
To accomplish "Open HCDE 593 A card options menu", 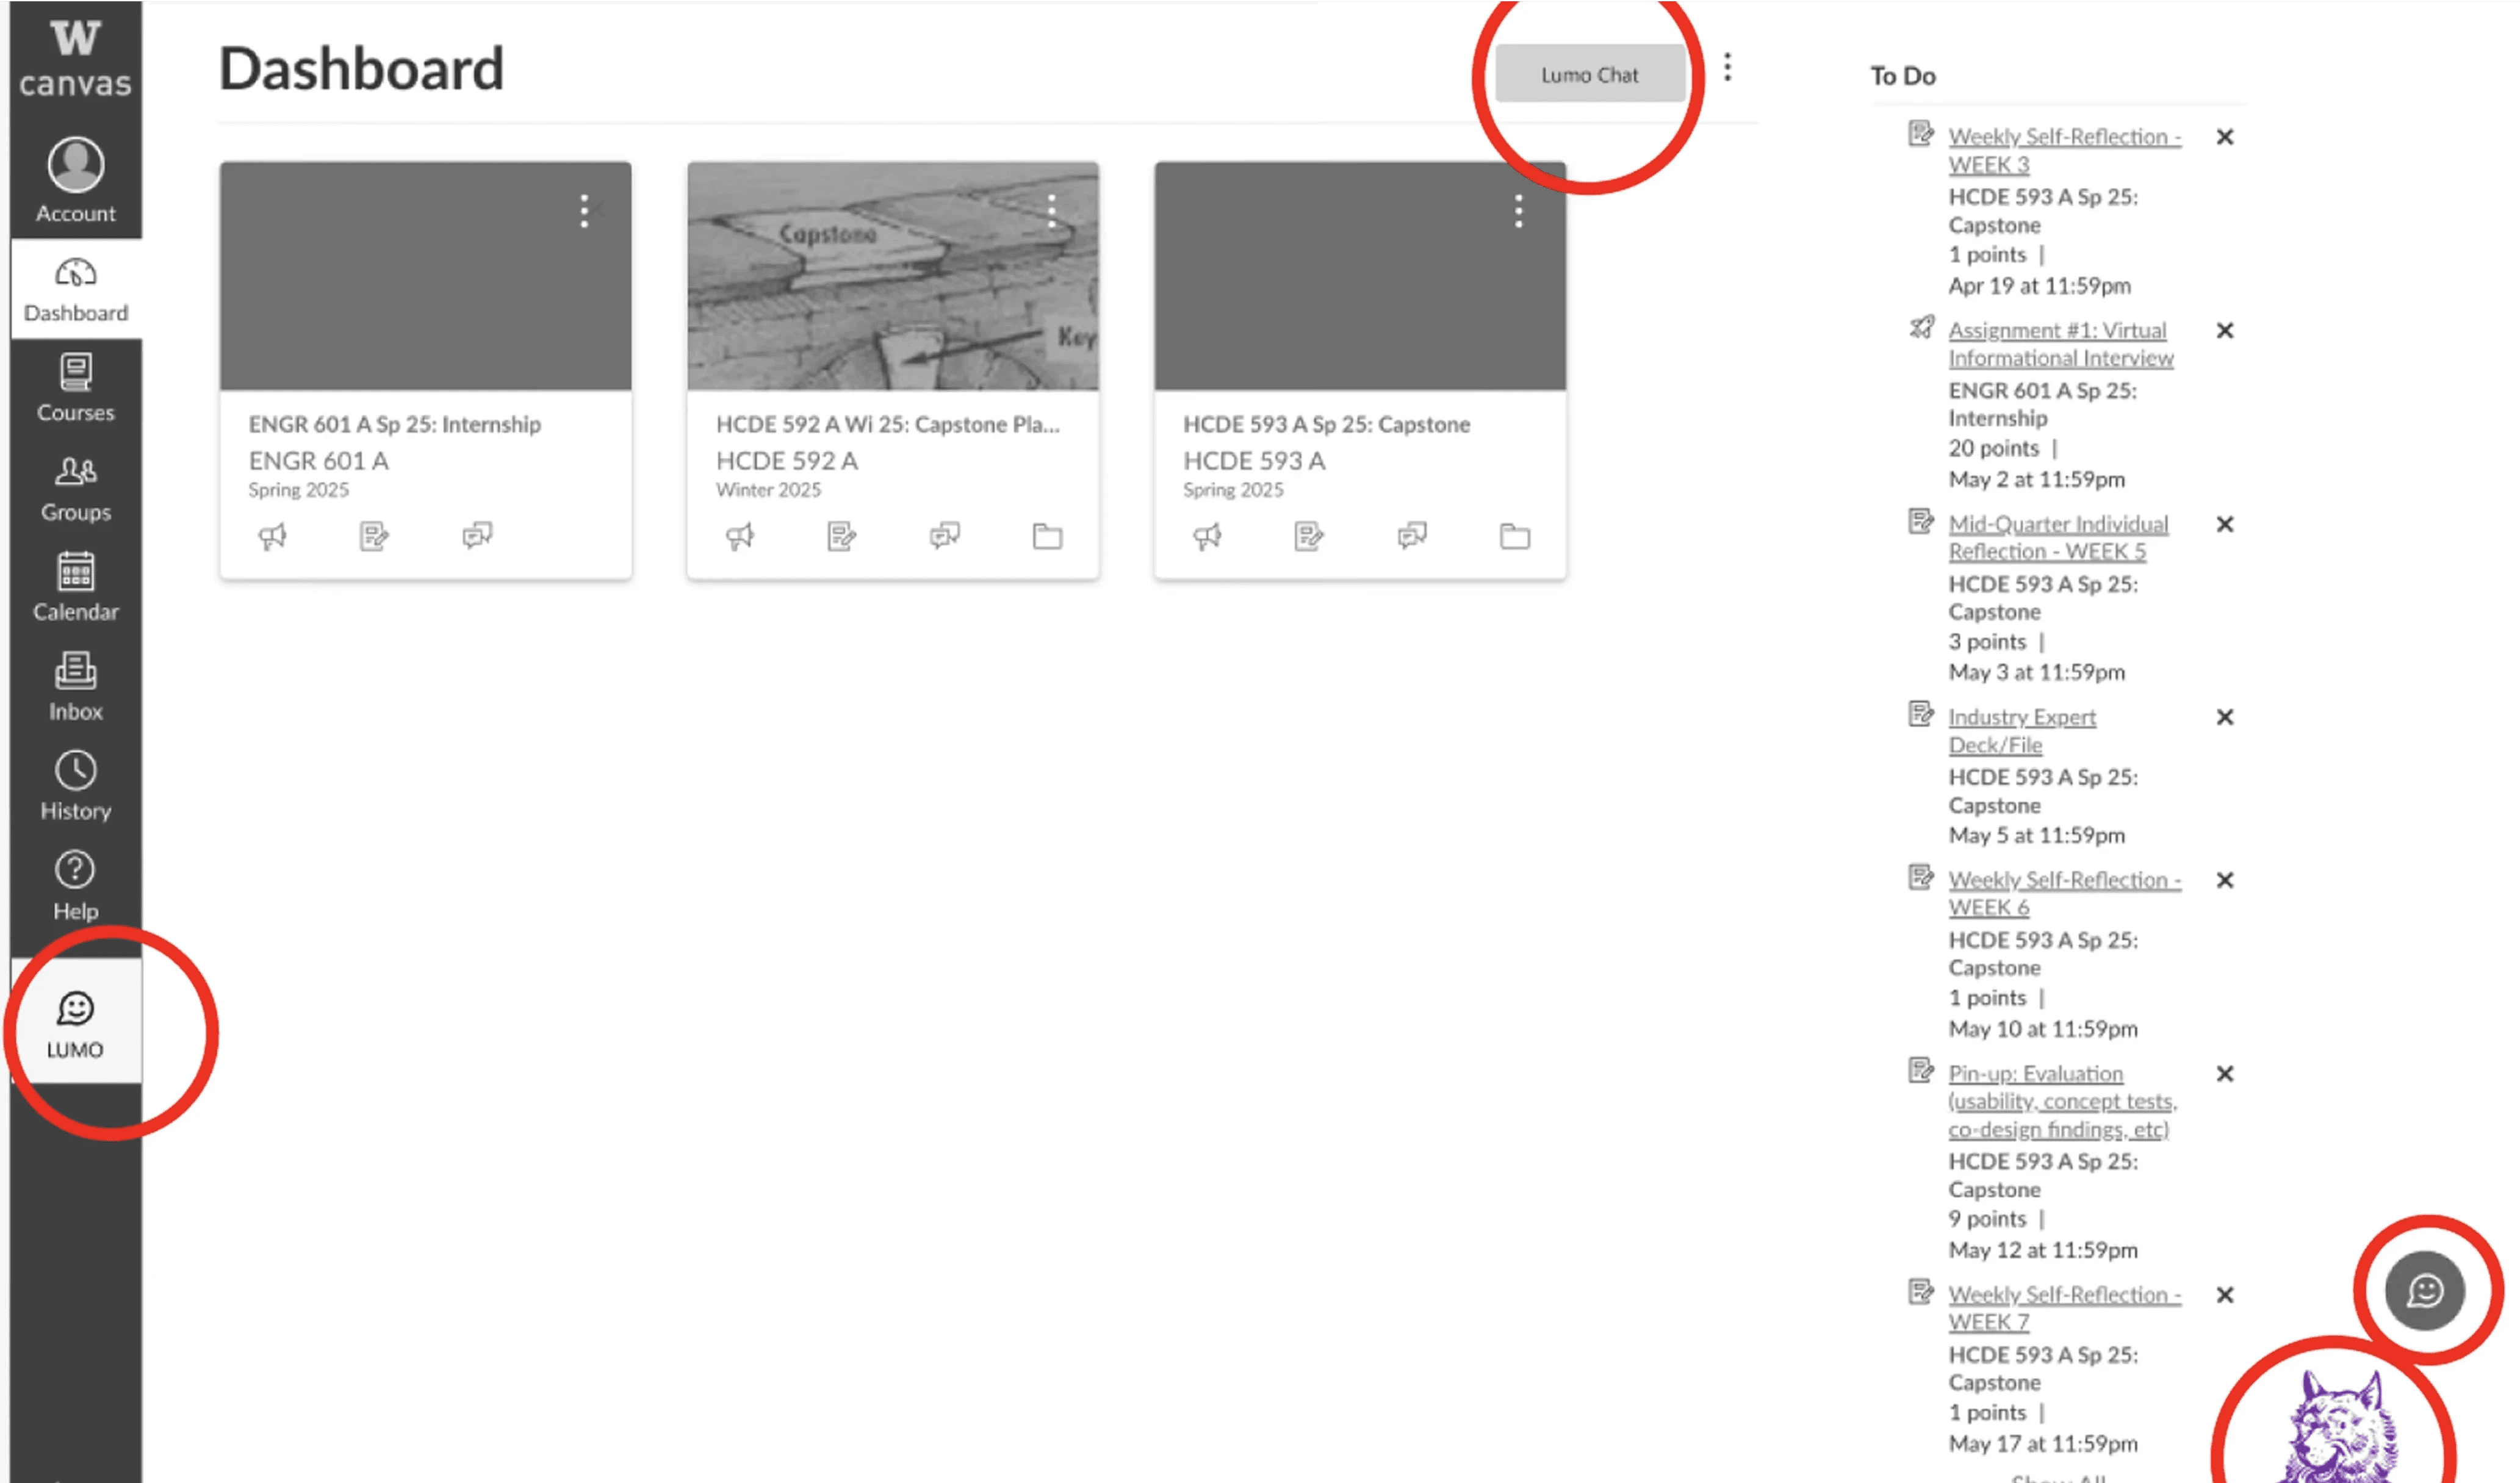I will pyautogui.click(x=1518, y=211).
